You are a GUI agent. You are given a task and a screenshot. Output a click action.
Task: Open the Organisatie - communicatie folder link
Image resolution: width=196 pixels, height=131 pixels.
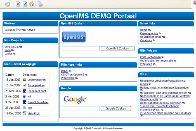pyautogui.click(x=156, y=61)
